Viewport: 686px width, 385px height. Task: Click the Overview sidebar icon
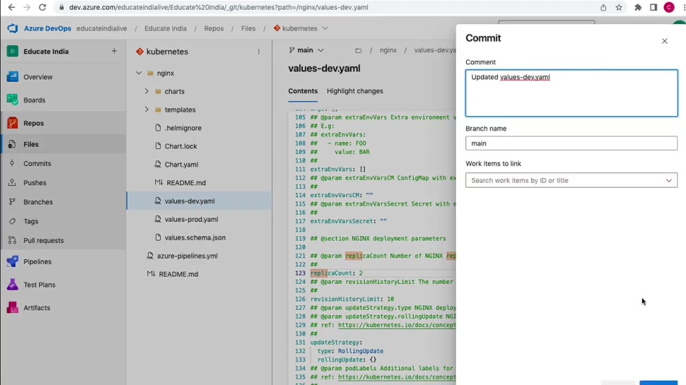(x=12, y=77)
